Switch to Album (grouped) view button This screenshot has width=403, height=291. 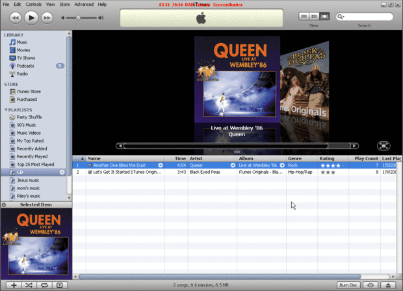click(314, 16)
